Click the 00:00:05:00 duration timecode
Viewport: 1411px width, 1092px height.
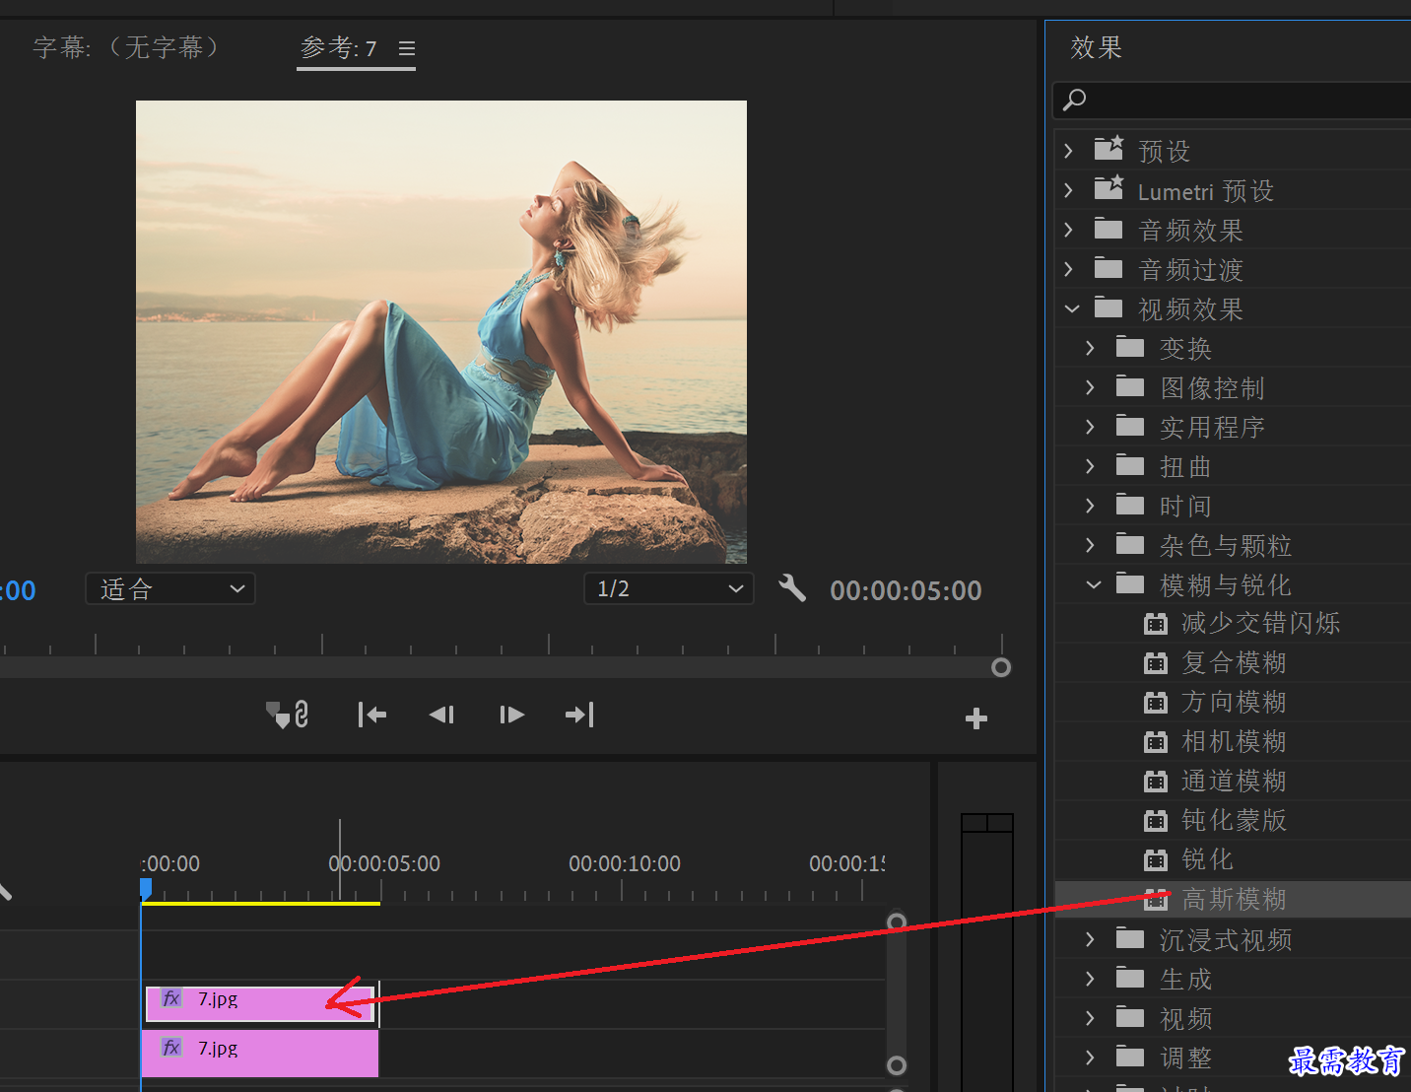(906, 590)
